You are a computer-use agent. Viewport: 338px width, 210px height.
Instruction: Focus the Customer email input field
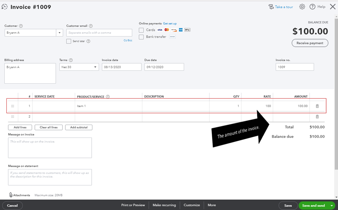pyautogui.click(x=99, y=33)
